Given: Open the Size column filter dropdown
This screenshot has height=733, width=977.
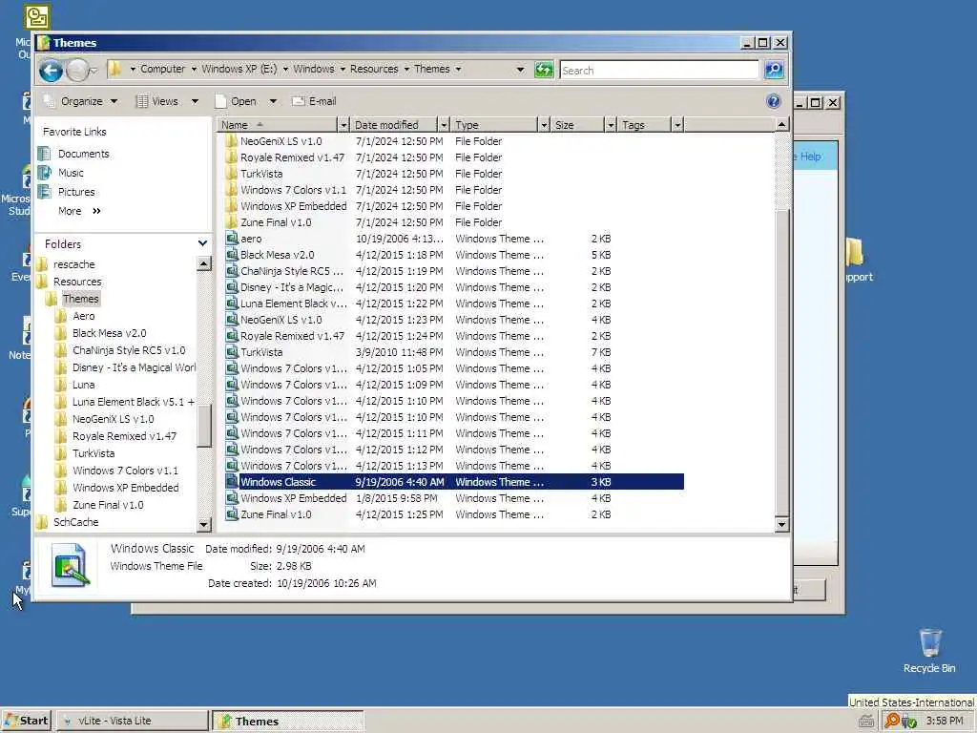Looking at the screenshot, I should coord(611,125).
